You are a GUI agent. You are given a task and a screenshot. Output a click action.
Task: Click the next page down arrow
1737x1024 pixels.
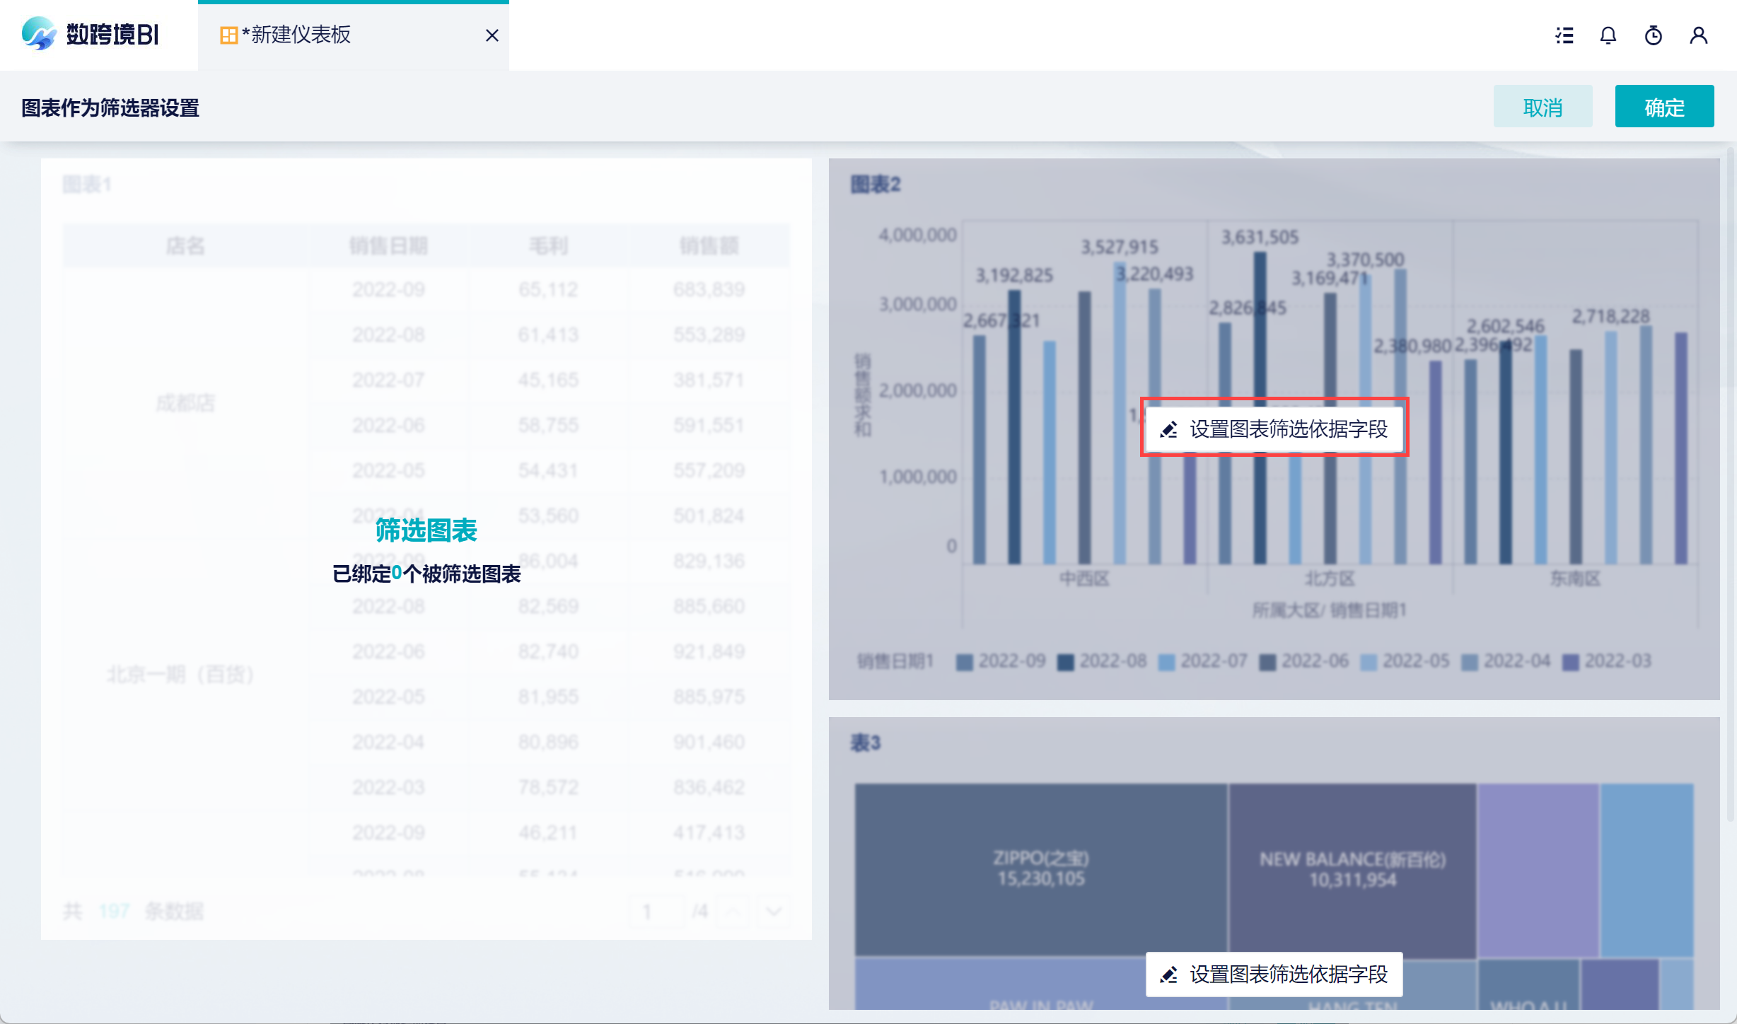774,911
